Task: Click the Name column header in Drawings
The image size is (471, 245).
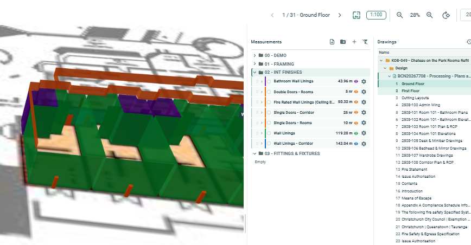Action: click(x=384, y=52)
